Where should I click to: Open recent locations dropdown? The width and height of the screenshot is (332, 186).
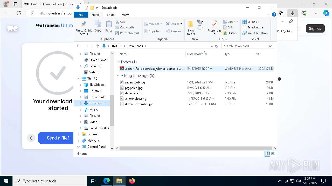(92, 46)
